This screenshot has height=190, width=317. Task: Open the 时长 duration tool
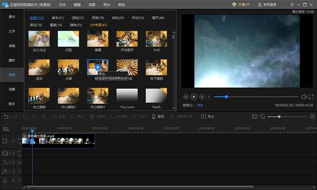139,117
